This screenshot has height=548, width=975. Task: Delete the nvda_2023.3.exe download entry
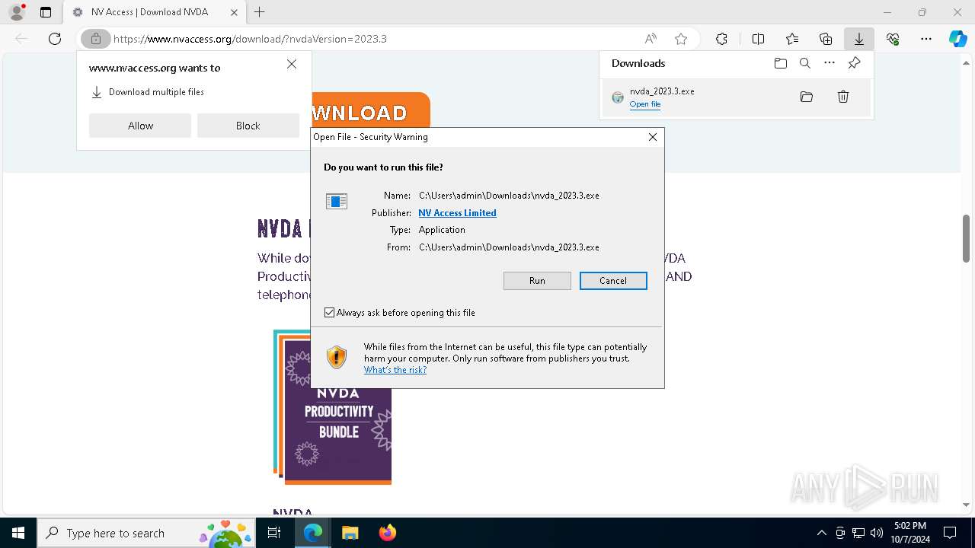tap(843, 97)
